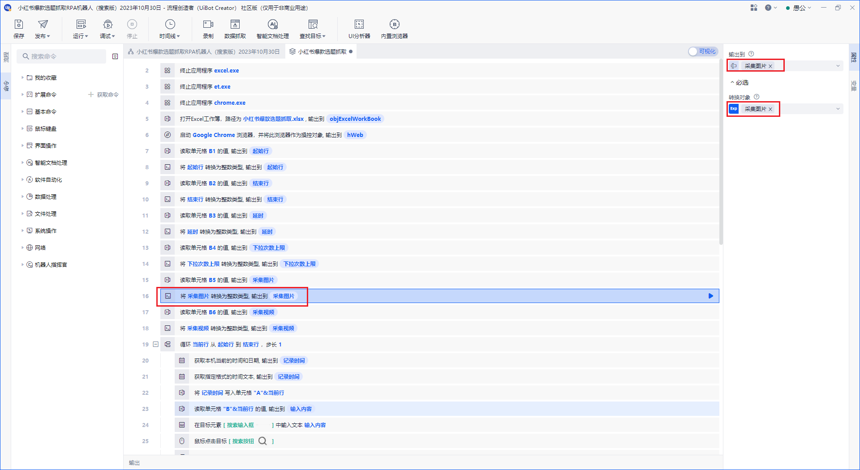Launch the 数据抓取 data scraping tool

pyautogui.click(x=235, y=29)
